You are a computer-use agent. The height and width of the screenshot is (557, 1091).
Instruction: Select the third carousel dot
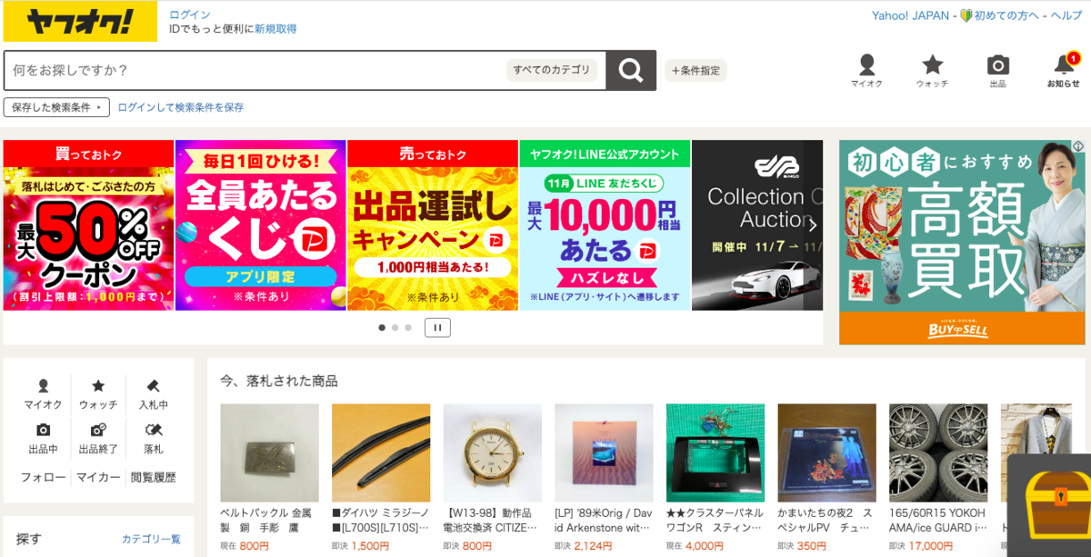point(408,327)
